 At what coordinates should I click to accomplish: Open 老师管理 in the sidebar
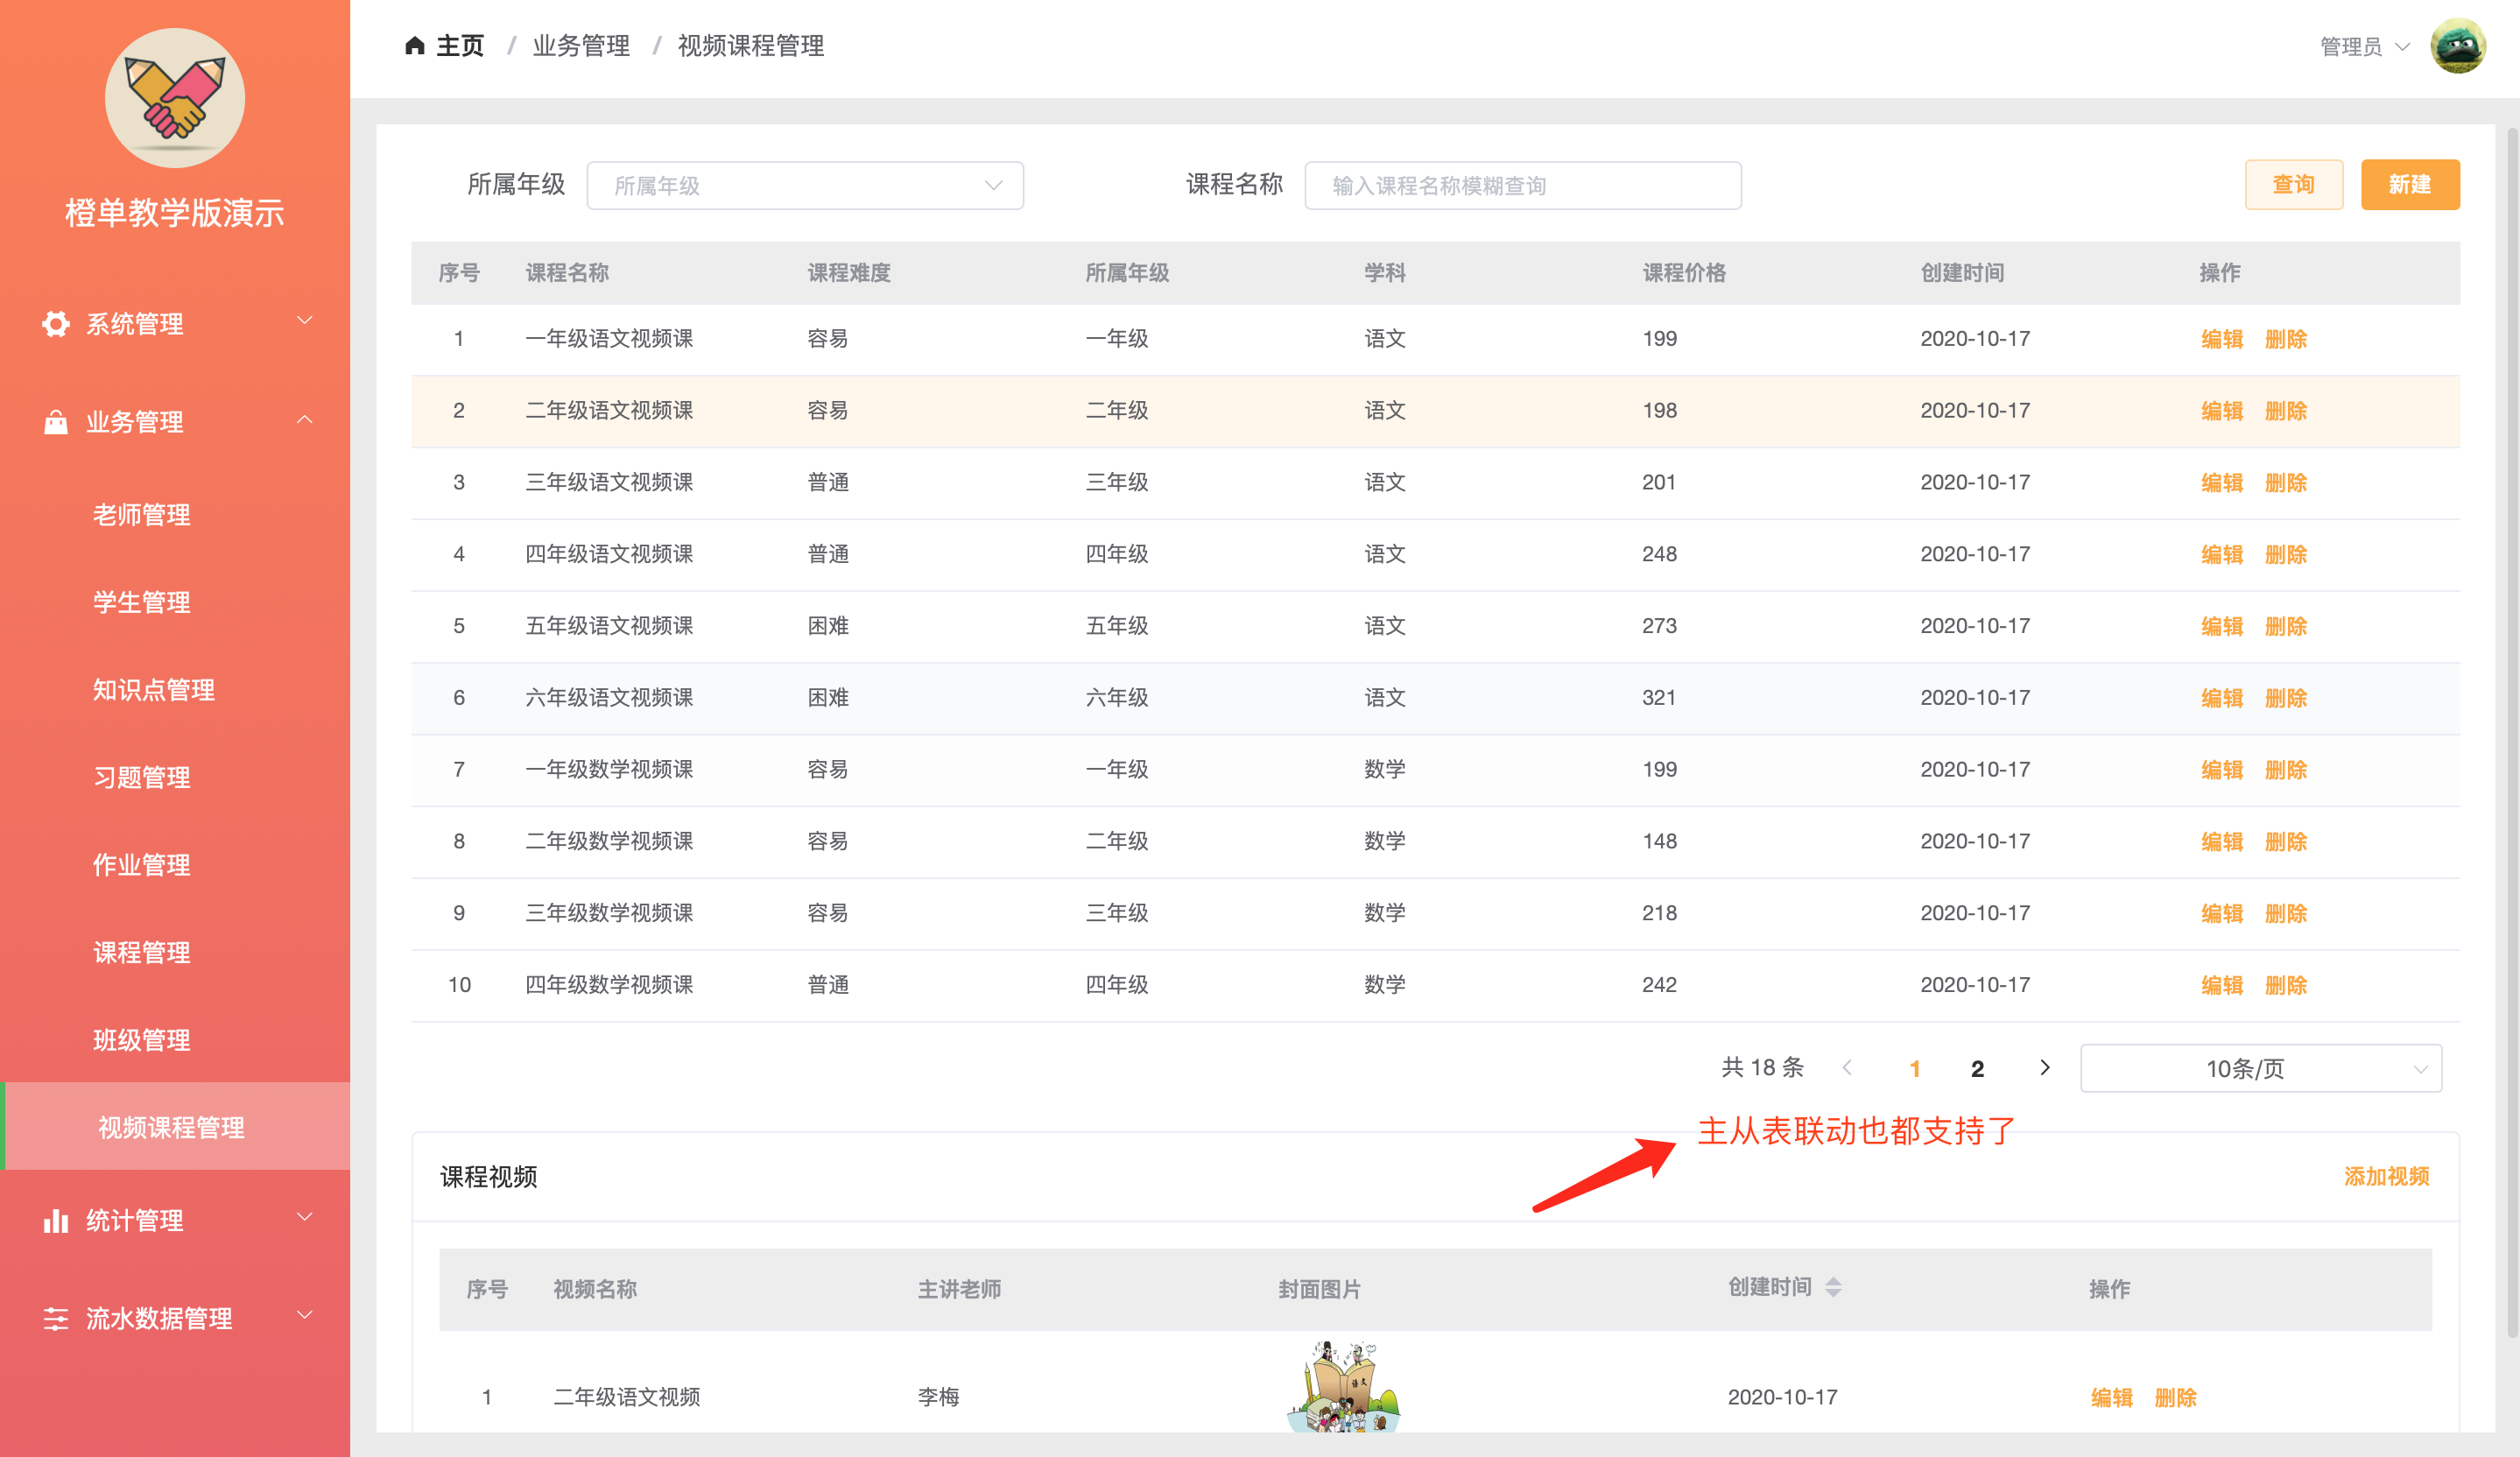click(142, 515)
